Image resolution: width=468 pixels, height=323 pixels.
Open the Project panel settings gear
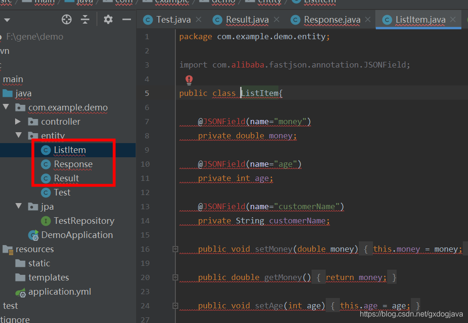coord(107,19)
